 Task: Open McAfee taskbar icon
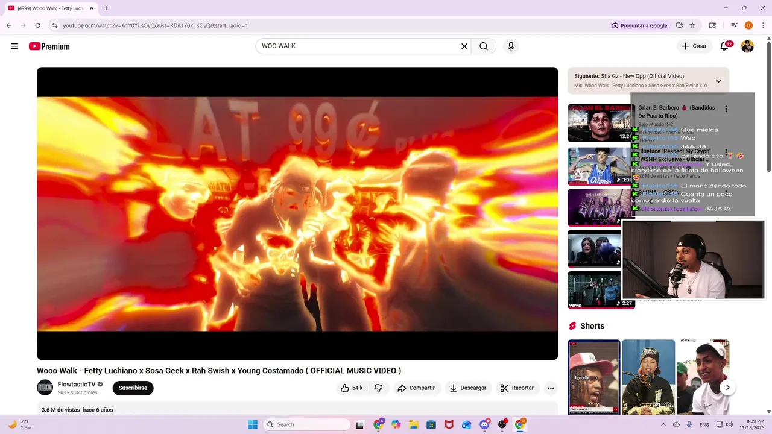coord(449,424)
